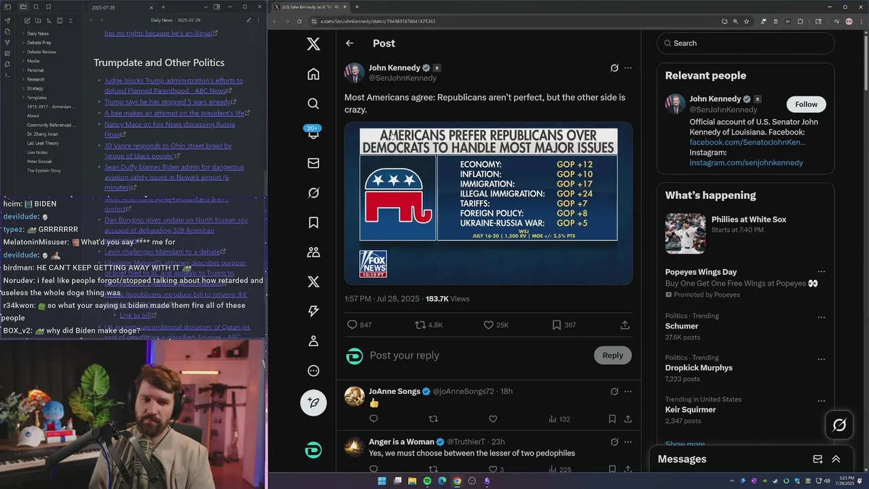Click the Reply button
Viewport: 869px width, 489px height.
612,355
